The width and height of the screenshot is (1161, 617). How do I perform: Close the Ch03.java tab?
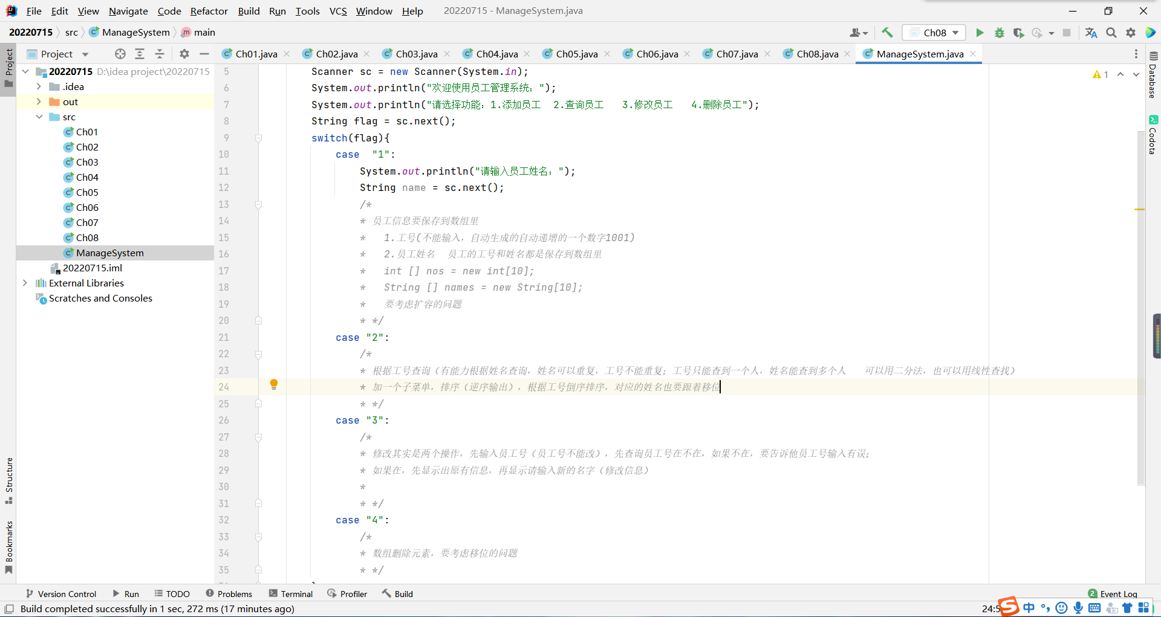(x=447, y=54)
